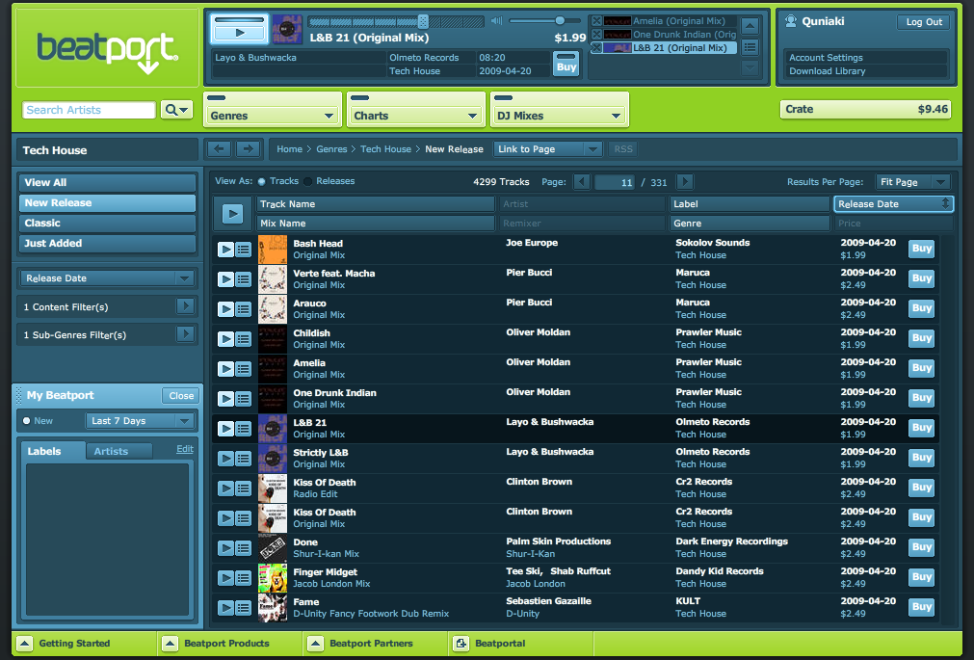Open the sidebar Release Date dropdown
The height and width of the screenshot is (660, 974).
(108, 278)
